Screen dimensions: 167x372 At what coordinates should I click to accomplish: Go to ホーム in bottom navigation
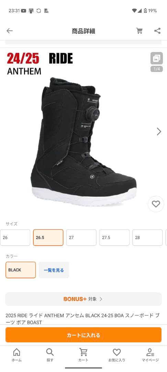16,355
